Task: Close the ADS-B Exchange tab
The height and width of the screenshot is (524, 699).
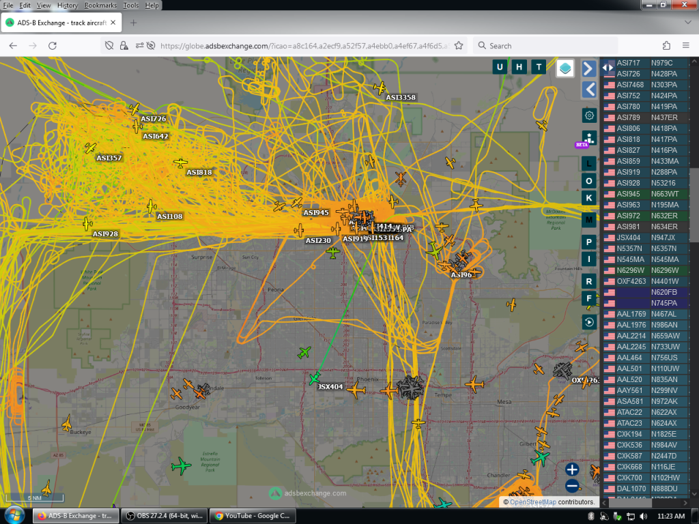Action: point(113,23)
